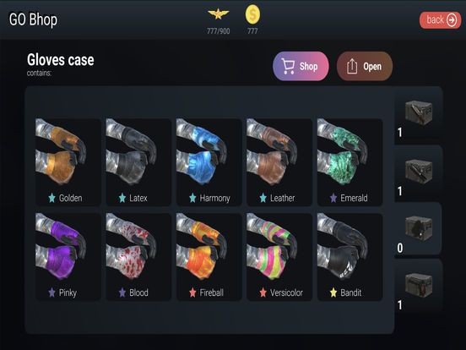Image resolution: width=466 pixels, height=350 pixels.
Task: Open the Shop with the cart button
Action: click(x=301, y=66)
